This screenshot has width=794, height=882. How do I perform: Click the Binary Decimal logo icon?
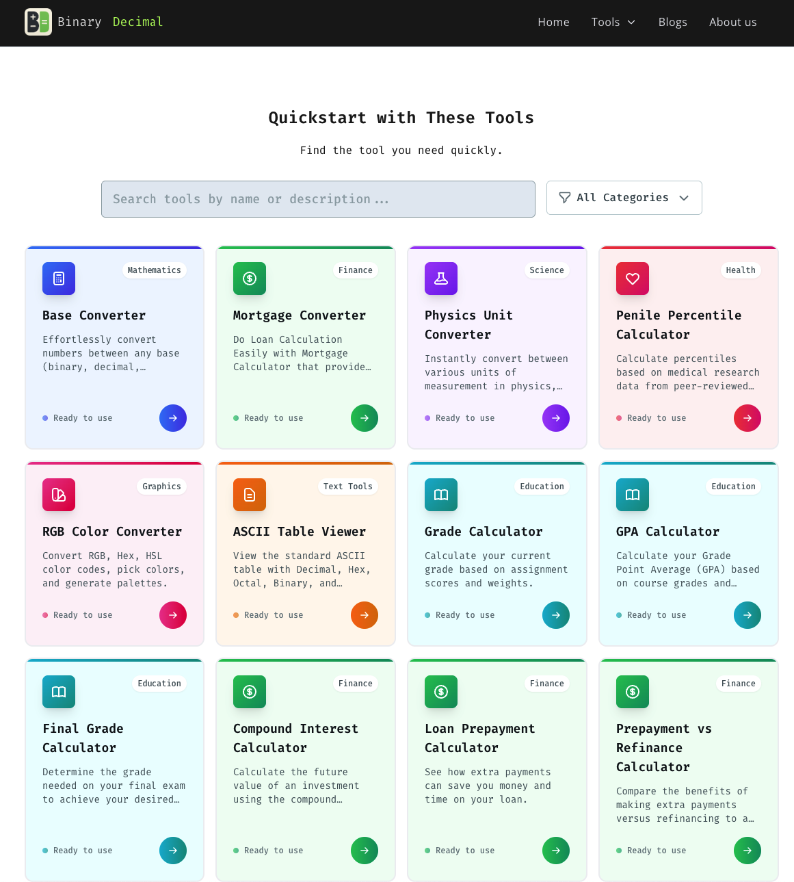tap(38, 22)
